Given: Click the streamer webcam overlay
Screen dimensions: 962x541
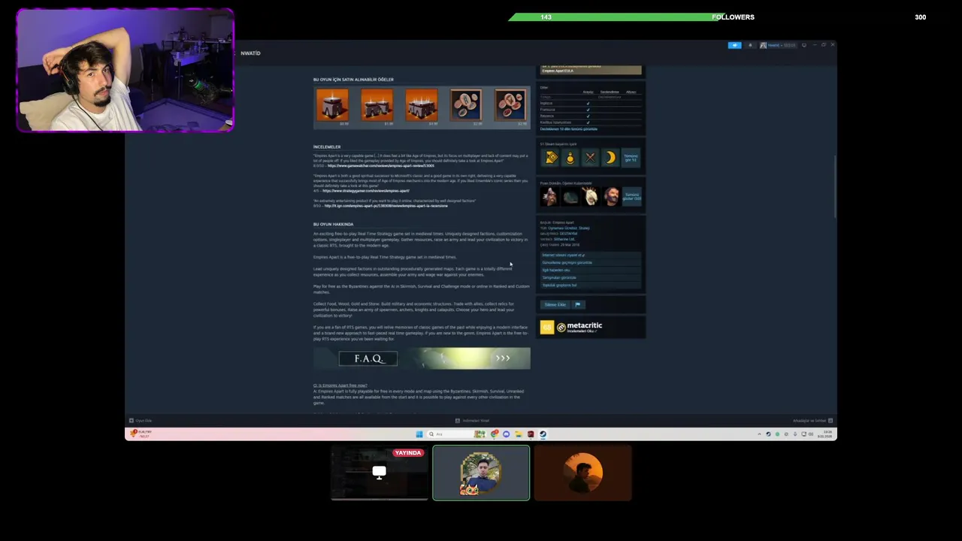Looking at the screenshot, I should (x=125, y=71).
